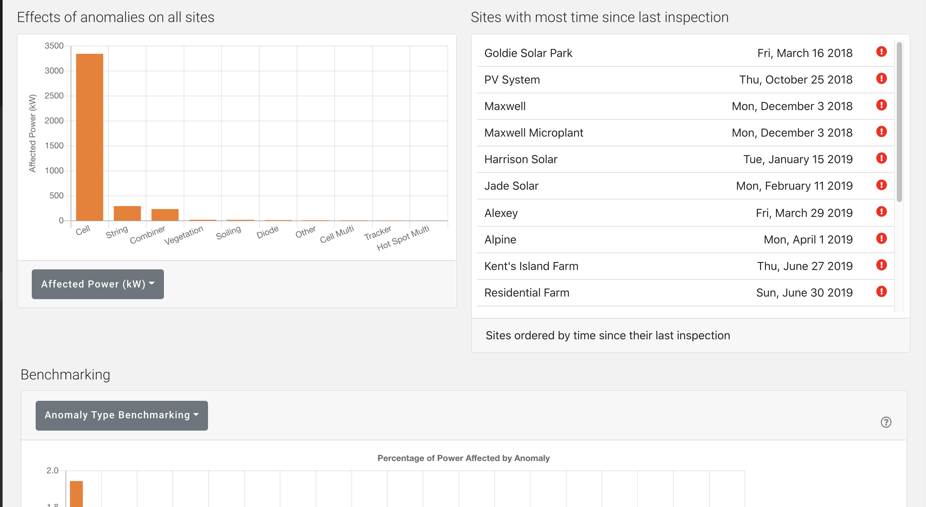Click the Soiling axis label

click(228, 233)
